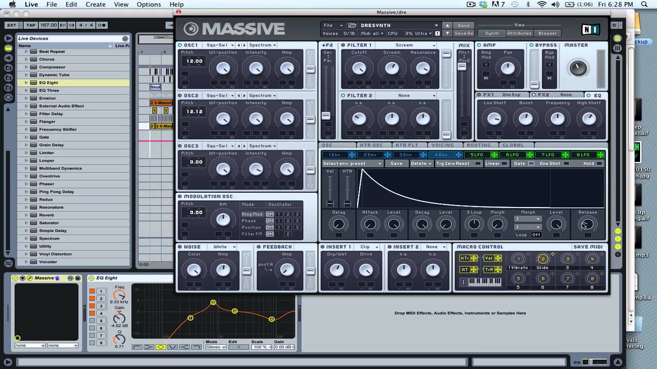Click the open preset folder icon in Massive

(352, 25)
